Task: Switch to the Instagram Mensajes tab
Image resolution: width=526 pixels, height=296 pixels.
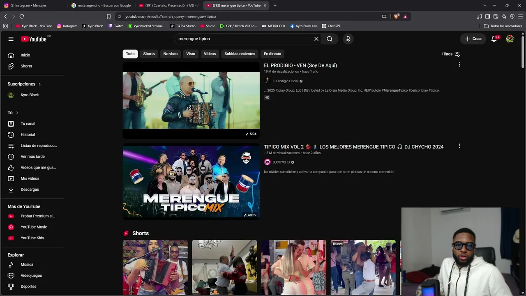Action: (x=34, y=5)
